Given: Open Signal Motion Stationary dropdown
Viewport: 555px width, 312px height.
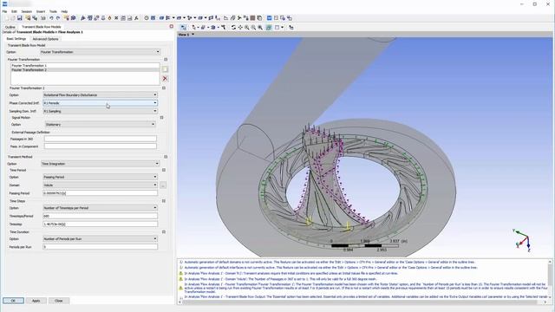Looking at the screenshot, I should coord(101,125).
